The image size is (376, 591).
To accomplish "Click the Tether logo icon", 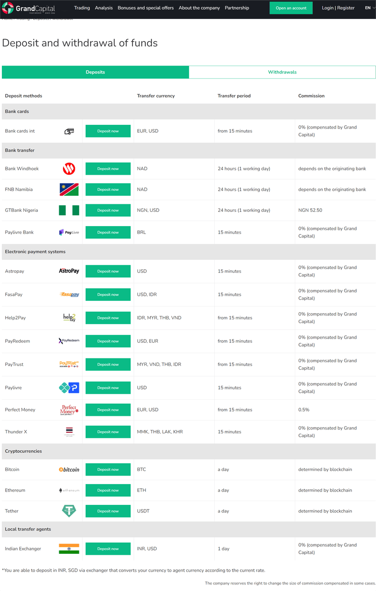I will pos(69,511).
